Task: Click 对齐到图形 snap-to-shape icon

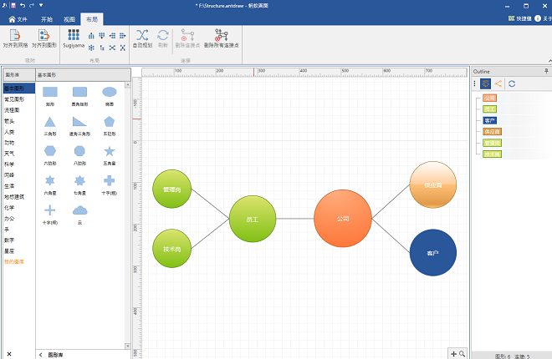Action: pyautogui.click(x=44, y=38)
